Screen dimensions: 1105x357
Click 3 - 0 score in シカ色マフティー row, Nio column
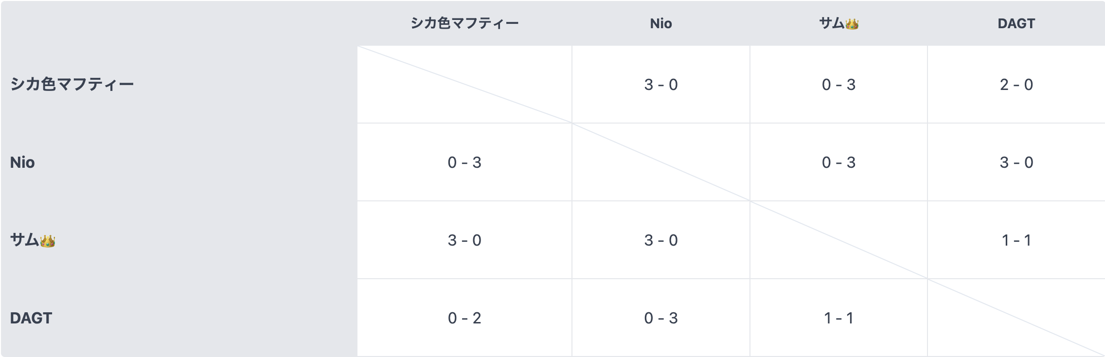click(x=661, y=85)
